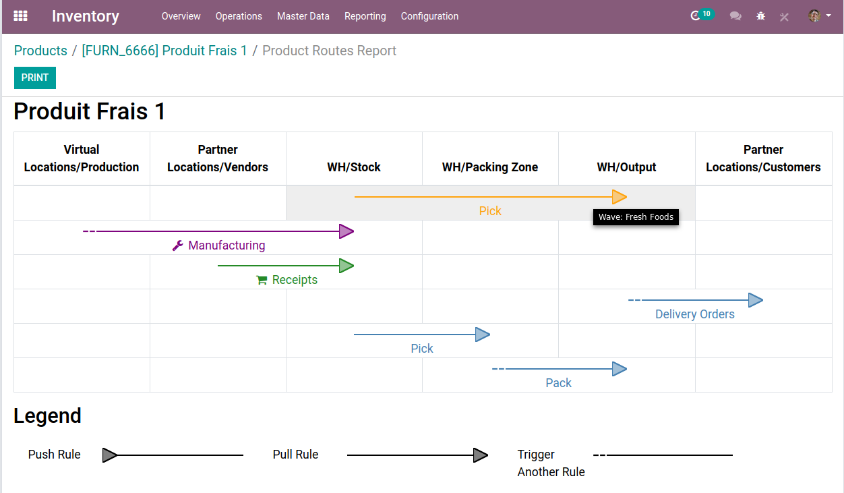Open the Operations menu
The image size is (844, 493).
tap(239, 16)
